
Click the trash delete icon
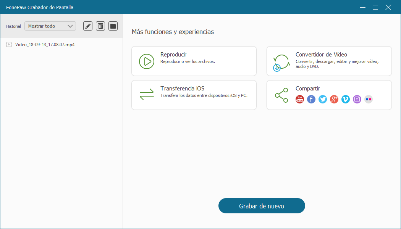(x=100, y=26)
